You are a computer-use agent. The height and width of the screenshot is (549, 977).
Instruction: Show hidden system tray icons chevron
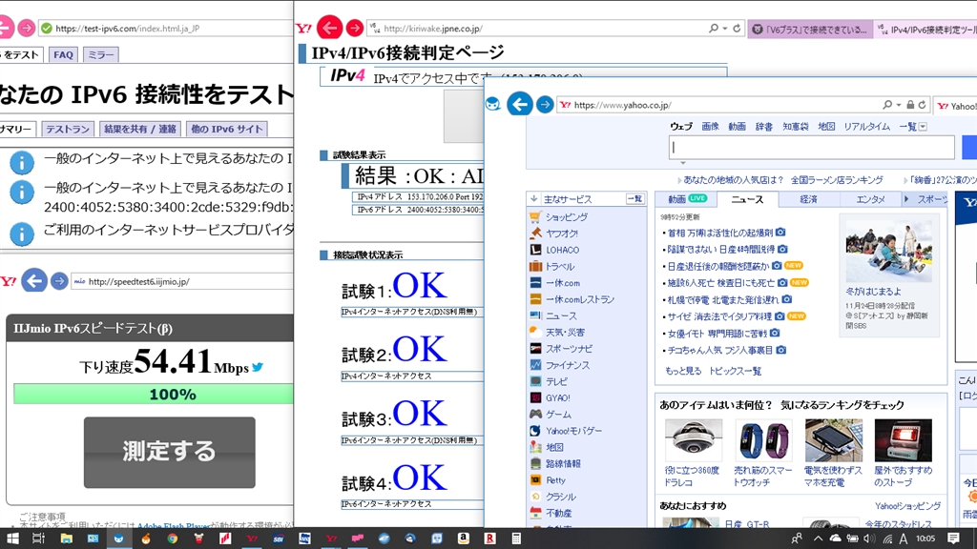pyautogui.click(x=818, y=539)
